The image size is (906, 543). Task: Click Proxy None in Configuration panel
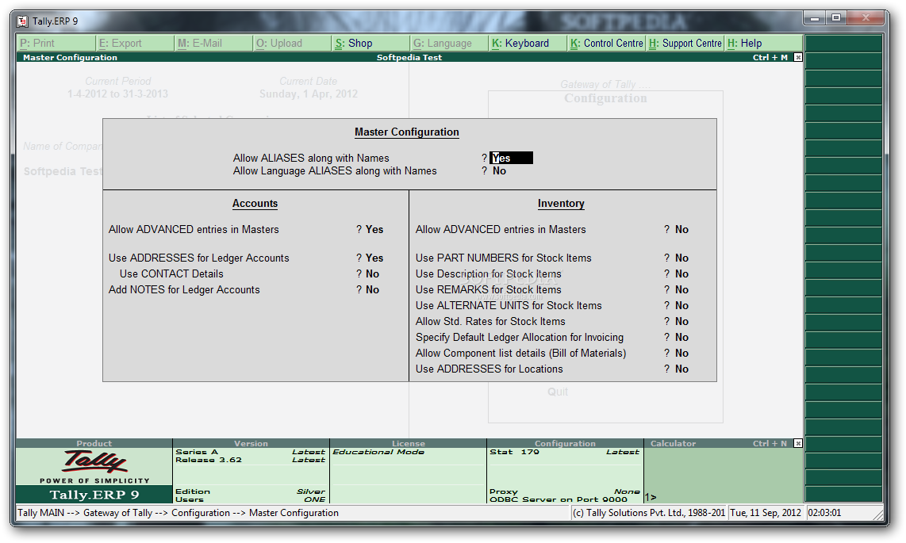tap(565, 491)
